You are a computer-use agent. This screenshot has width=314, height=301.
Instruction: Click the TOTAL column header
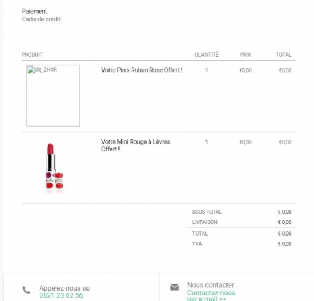coord(284,54)
